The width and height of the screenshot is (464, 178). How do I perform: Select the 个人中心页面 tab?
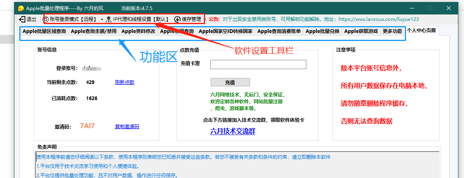click(x=421, y=31)
